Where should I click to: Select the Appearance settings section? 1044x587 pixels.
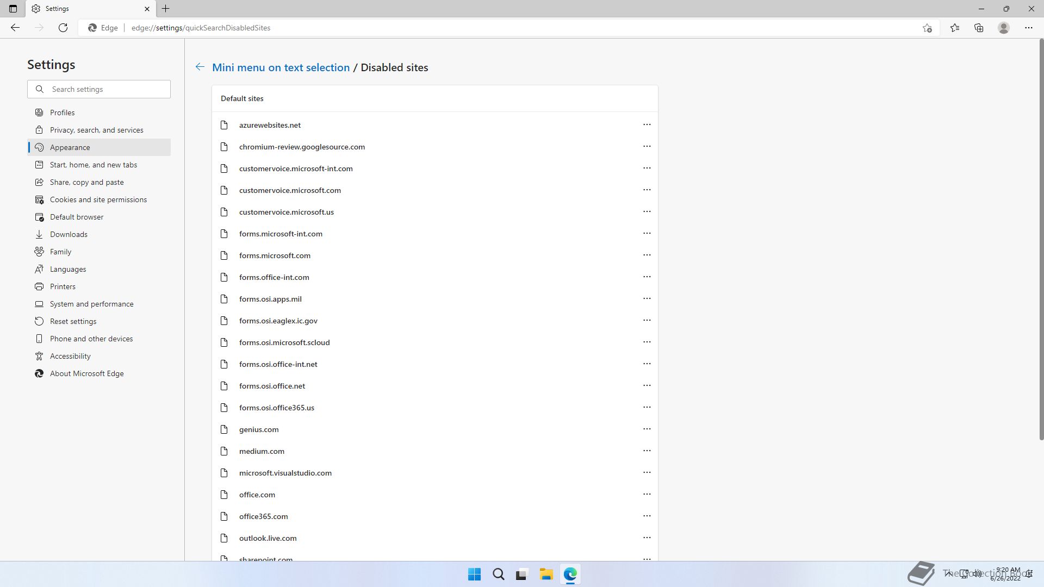(x=99, y=147)
